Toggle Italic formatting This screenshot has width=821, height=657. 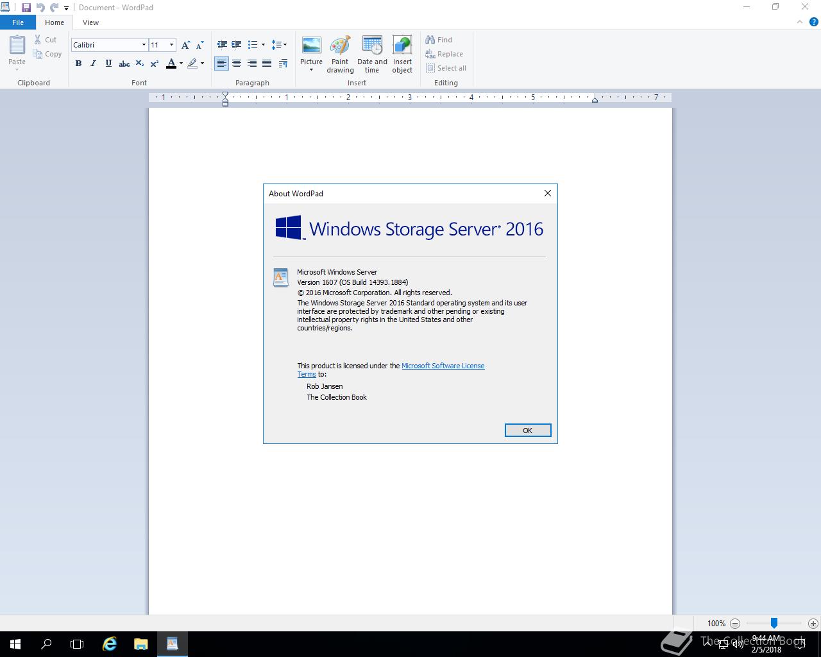pos(93,64)
